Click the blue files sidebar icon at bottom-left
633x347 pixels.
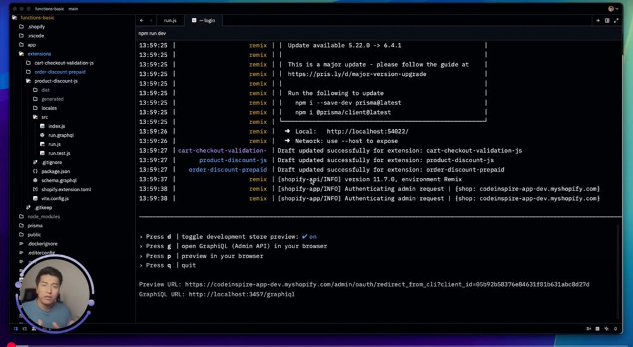tap(16, 329)
